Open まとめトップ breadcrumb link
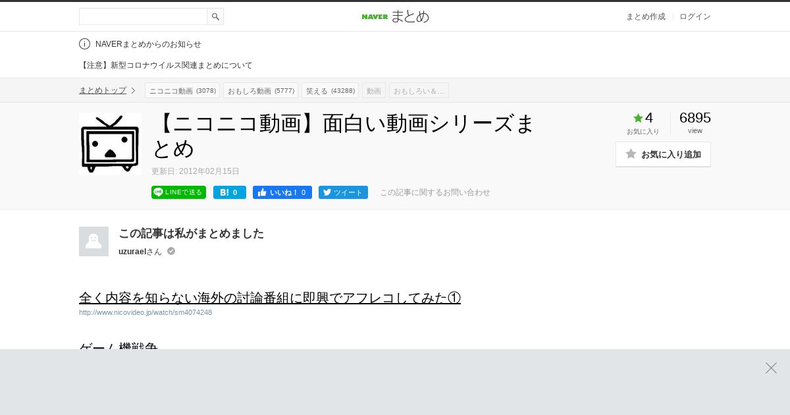 tap(103, 90)
